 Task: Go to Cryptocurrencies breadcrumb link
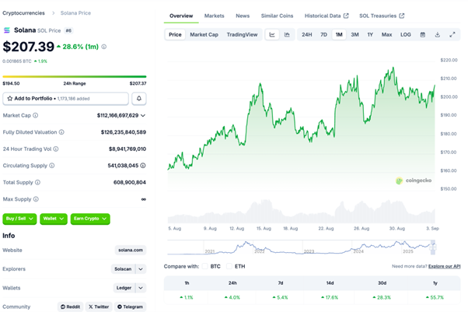tap(23, 13)
